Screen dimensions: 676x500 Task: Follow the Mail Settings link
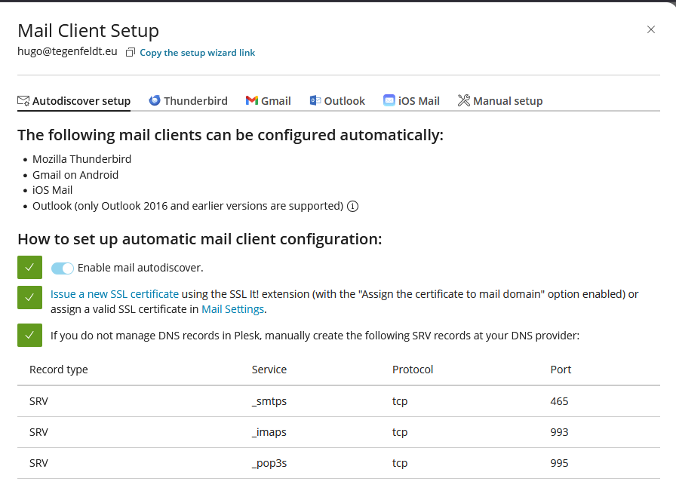pyautogui.click(x=232, y=309)
